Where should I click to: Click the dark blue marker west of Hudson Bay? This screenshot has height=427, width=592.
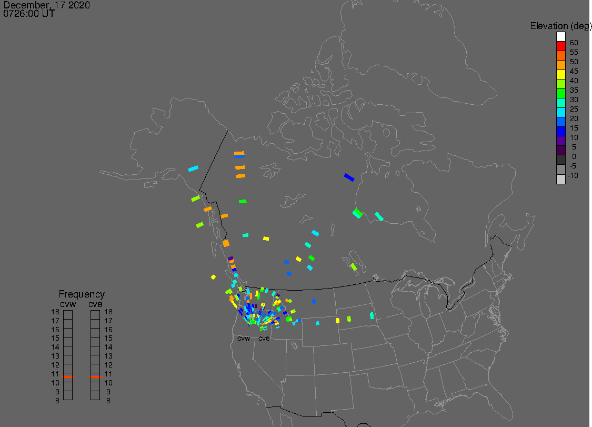349,177
